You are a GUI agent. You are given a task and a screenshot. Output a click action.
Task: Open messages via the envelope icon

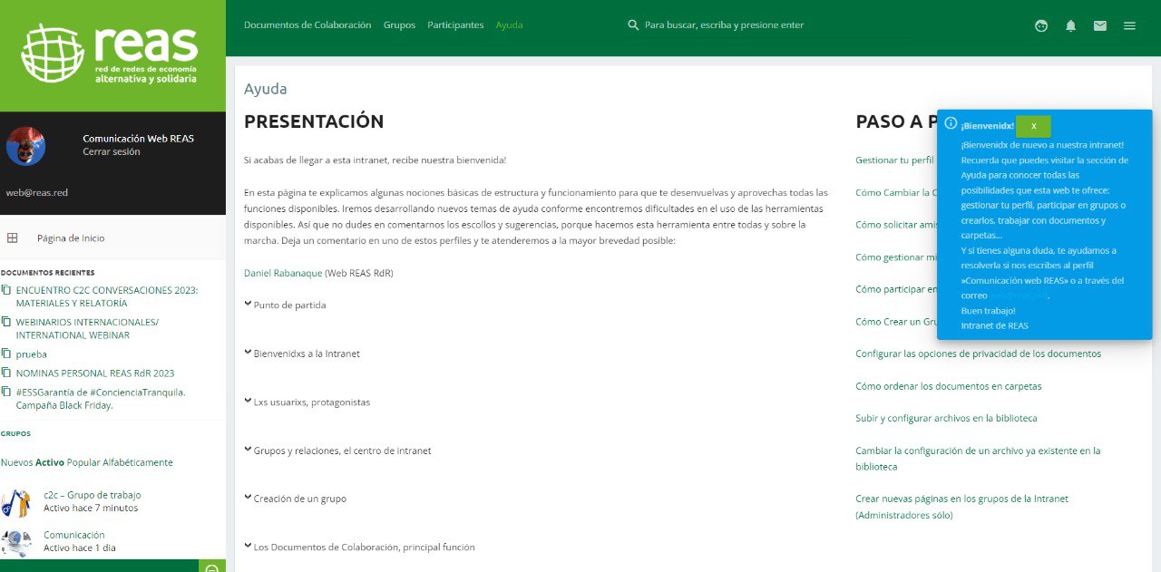click(1099, 25)
